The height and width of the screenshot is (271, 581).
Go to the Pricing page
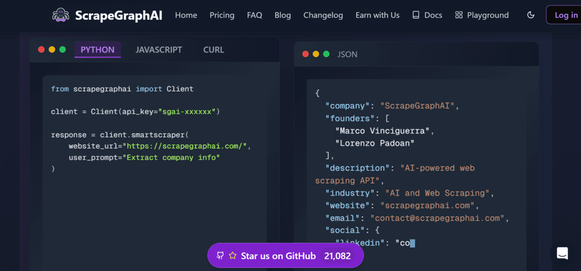point(222,15)
